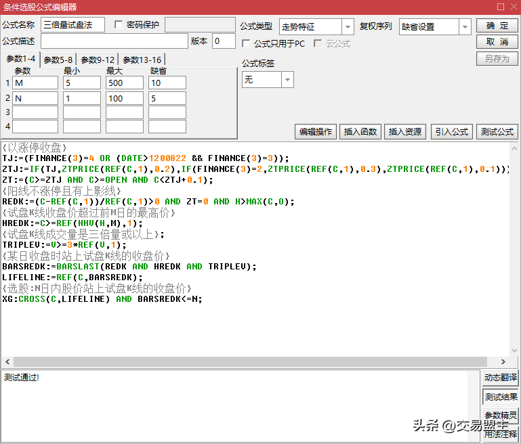Open the 公式类型 formula type dropdown

tap(348, 27)
